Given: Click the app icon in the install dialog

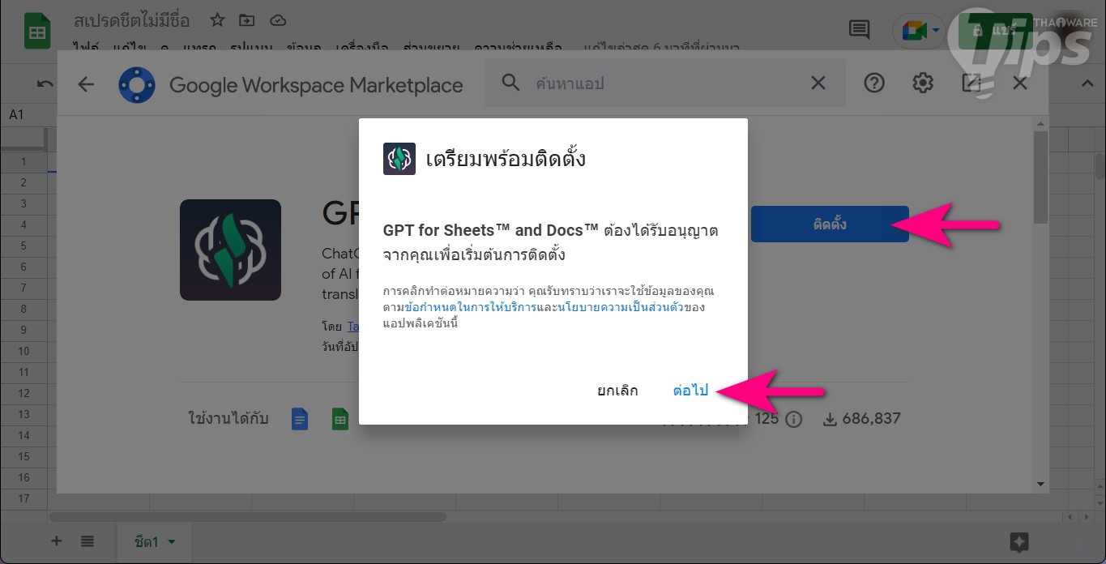Looking at the screenshot, I should 399,159.
